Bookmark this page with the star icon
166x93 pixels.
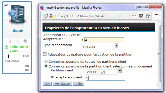pos(148,16)
